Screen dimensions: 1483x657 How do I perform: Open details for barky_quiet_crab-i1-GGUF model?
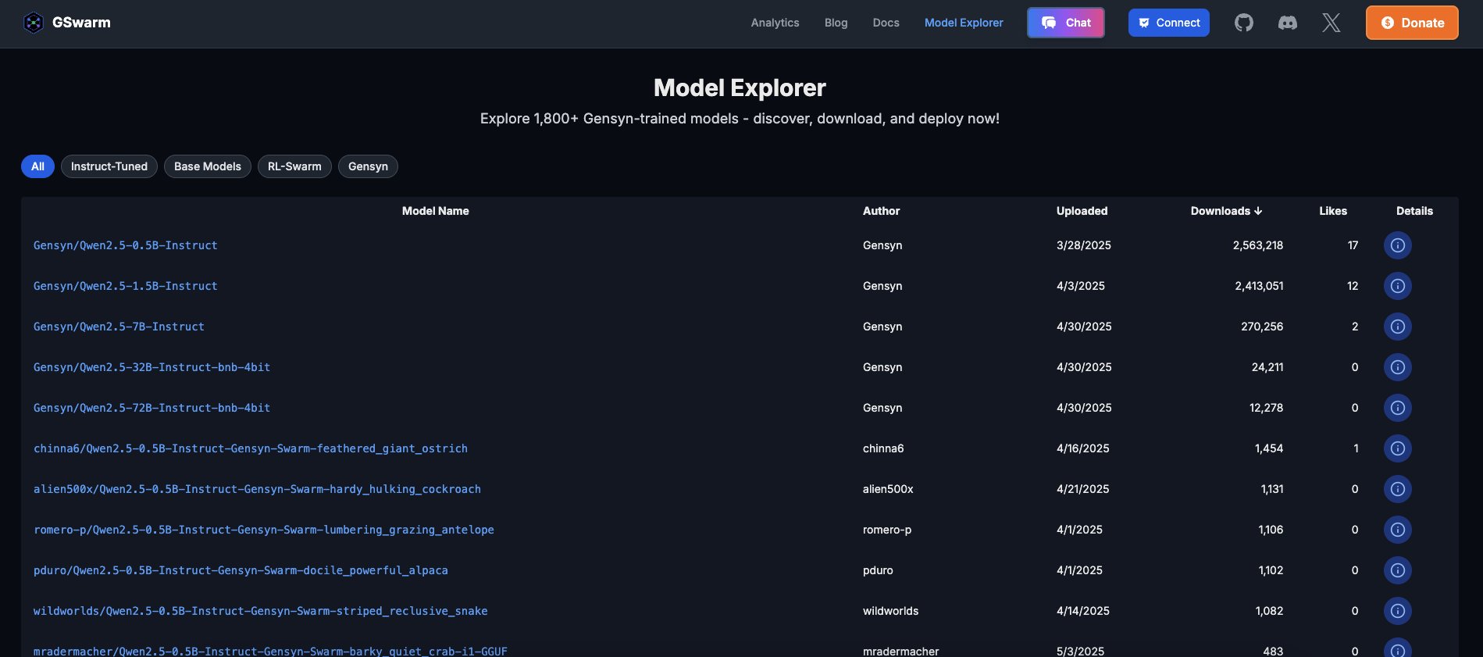pyautogui.click(x=1398, y=648)
